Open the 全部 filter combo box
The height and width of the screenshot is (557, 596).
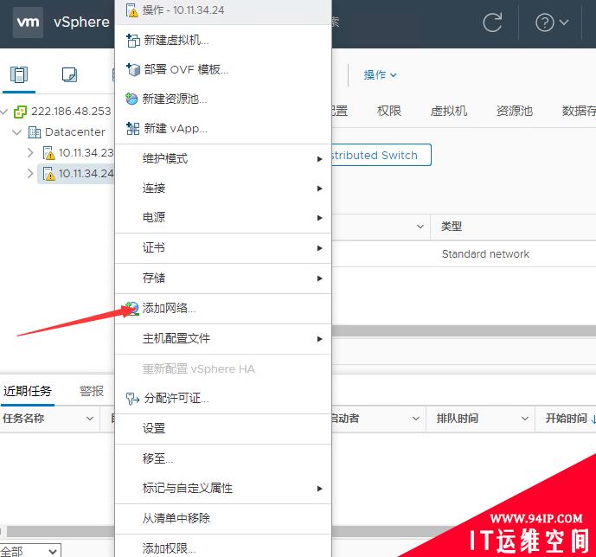(x=30, y=551)
